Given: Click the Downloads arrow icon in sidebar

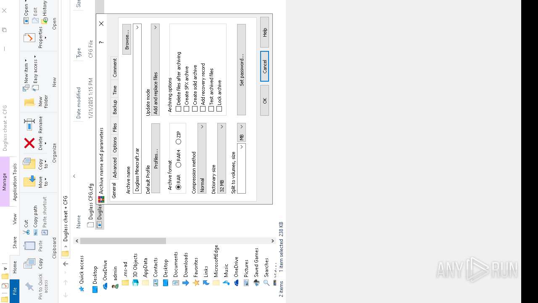Looking at the screenshot, I should click(x=186, y=283).
